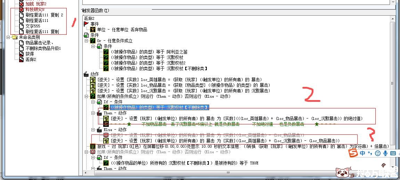Select the greyed-out action (loc_英雄暴击) - (loc_物品暴击)
The height and width of the screenshot is (180, 400).
[x=207, y=135]
